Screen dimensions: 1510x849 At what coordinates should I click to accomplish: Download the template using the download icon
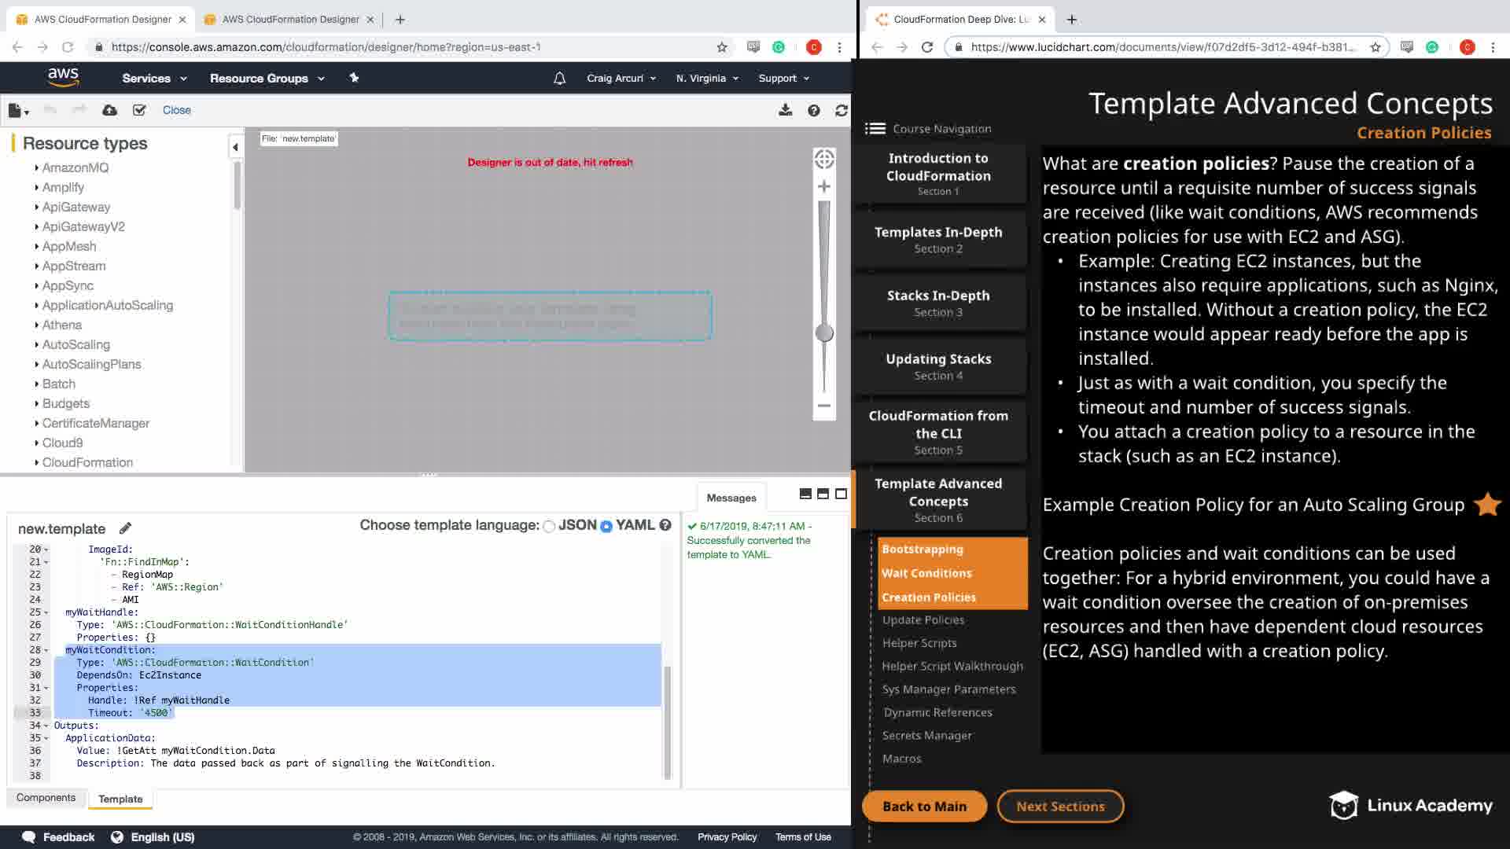pyautogui.click(x=785, y=110)
